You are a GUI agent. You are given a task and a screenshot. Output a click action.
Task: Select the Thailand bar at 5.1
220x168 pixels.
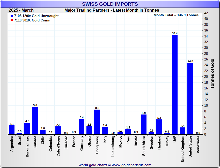tap(159, 127)
